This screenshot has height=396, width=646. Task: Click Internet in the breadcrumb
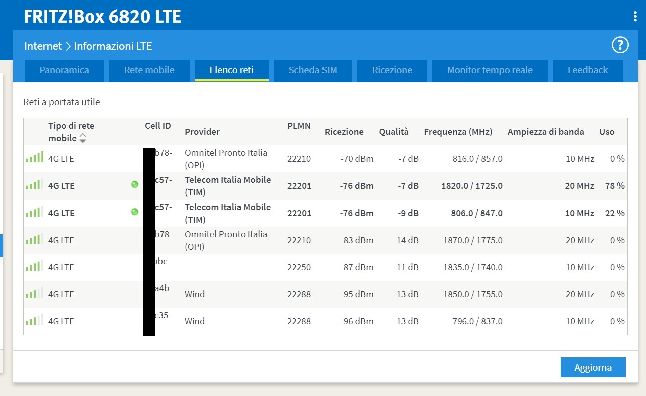pos(43,46)
